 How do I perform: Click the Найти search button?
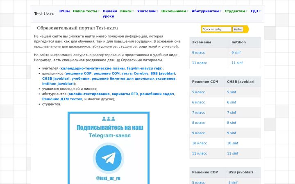238,29
